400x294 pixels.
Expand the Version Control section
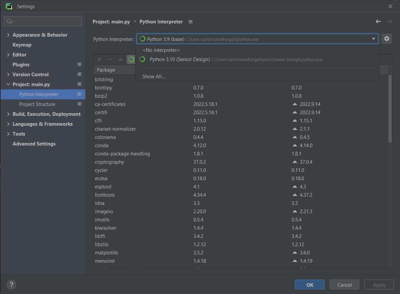(8, 74)
